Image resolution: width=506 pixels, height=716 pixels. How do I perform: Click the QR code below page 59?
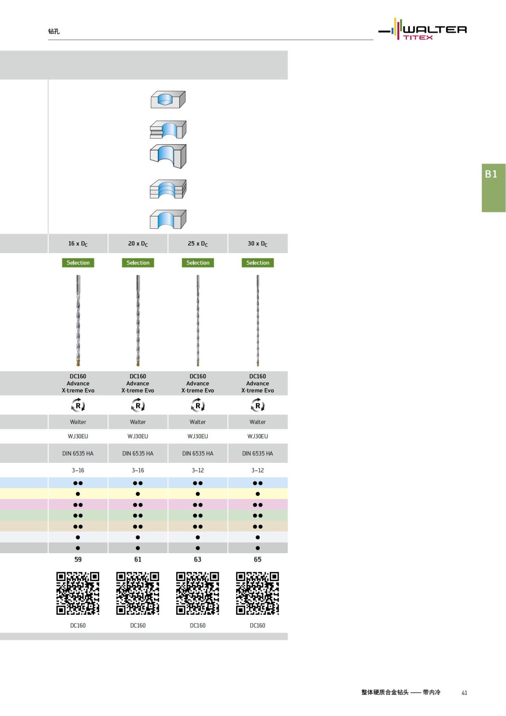tap(78, 593)
